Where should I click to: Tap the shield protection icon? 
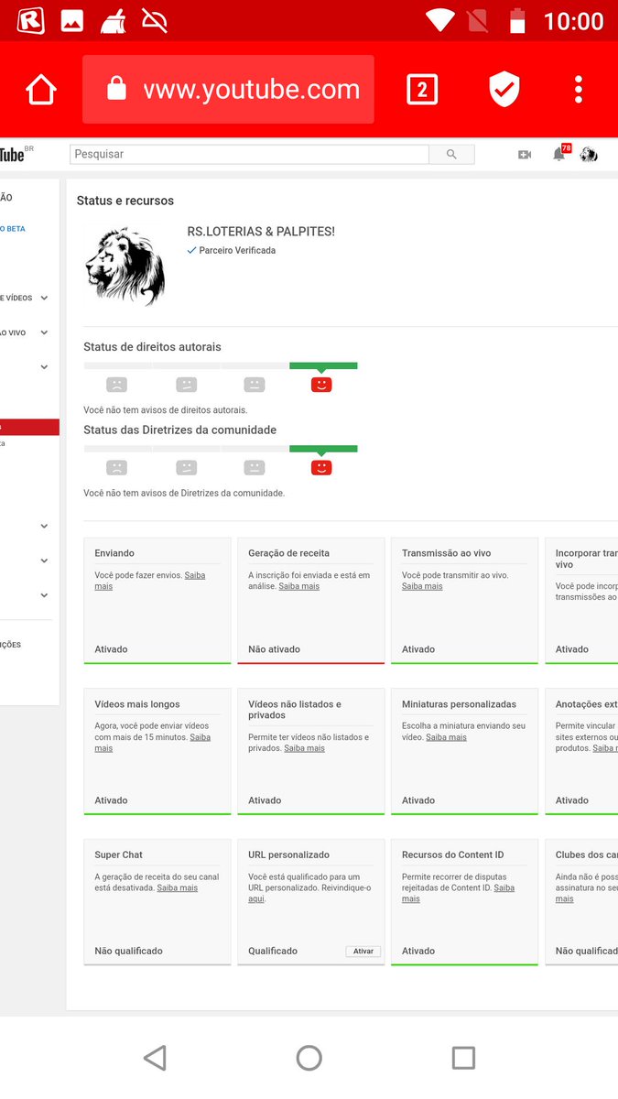click(x=504, y=90)
